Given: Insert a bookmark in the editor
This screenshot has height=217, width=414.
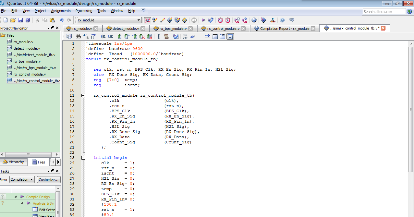Looking at the screenshot, I should point(120,36).
